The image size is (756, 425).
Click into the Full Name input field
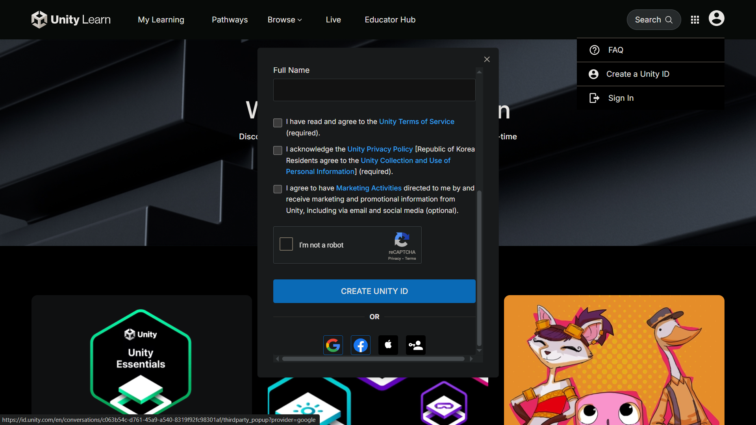pos(374,90)
